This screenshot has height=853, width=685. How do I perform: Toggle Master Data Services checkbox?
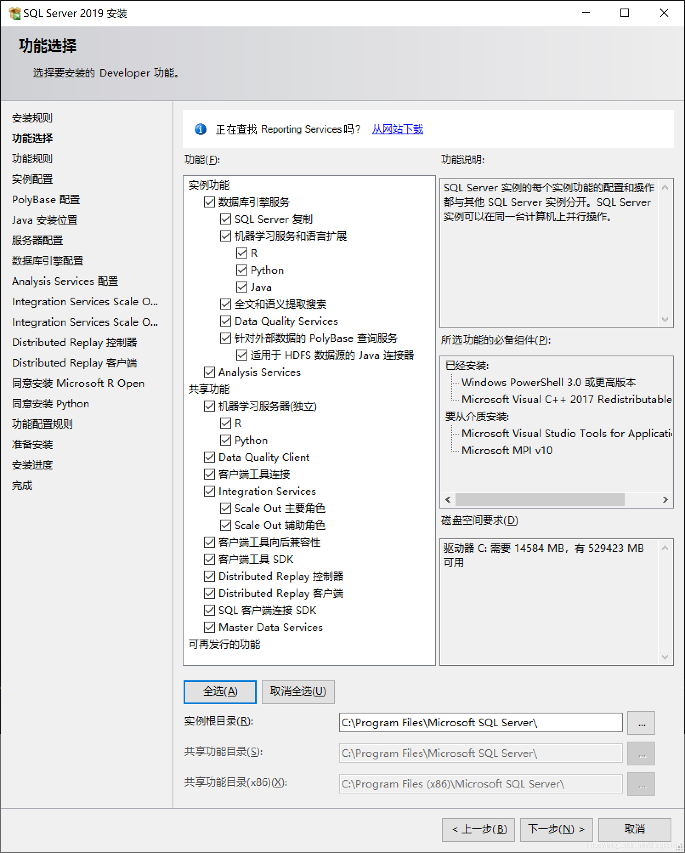click(209, 627)
